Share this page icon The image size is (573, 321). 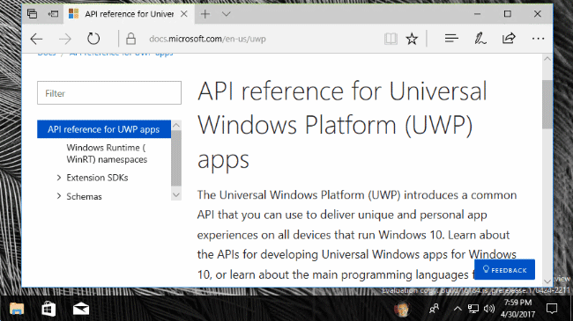tap(509, 39)
